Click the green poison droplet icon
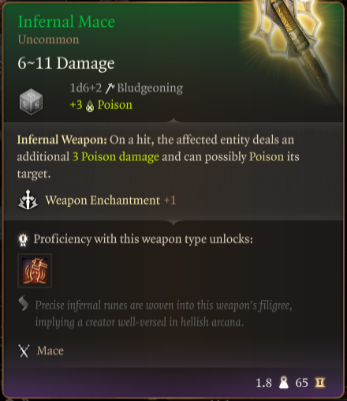This screenshot has height=401, width=347. [90, 106]
